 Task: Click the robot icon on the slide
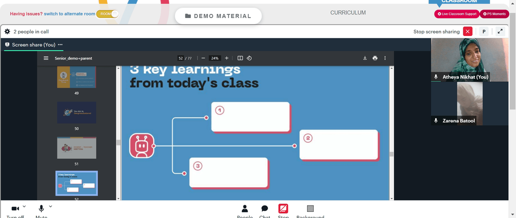click(x=142, y=146)
